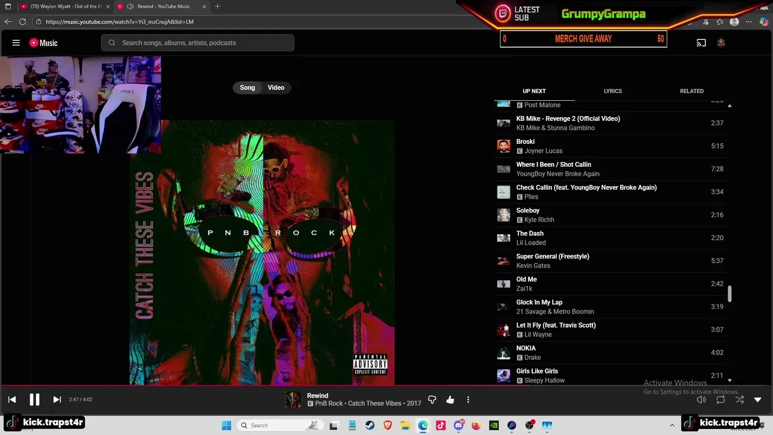Play Old Me by Zai1k

[x=610, y=284]
